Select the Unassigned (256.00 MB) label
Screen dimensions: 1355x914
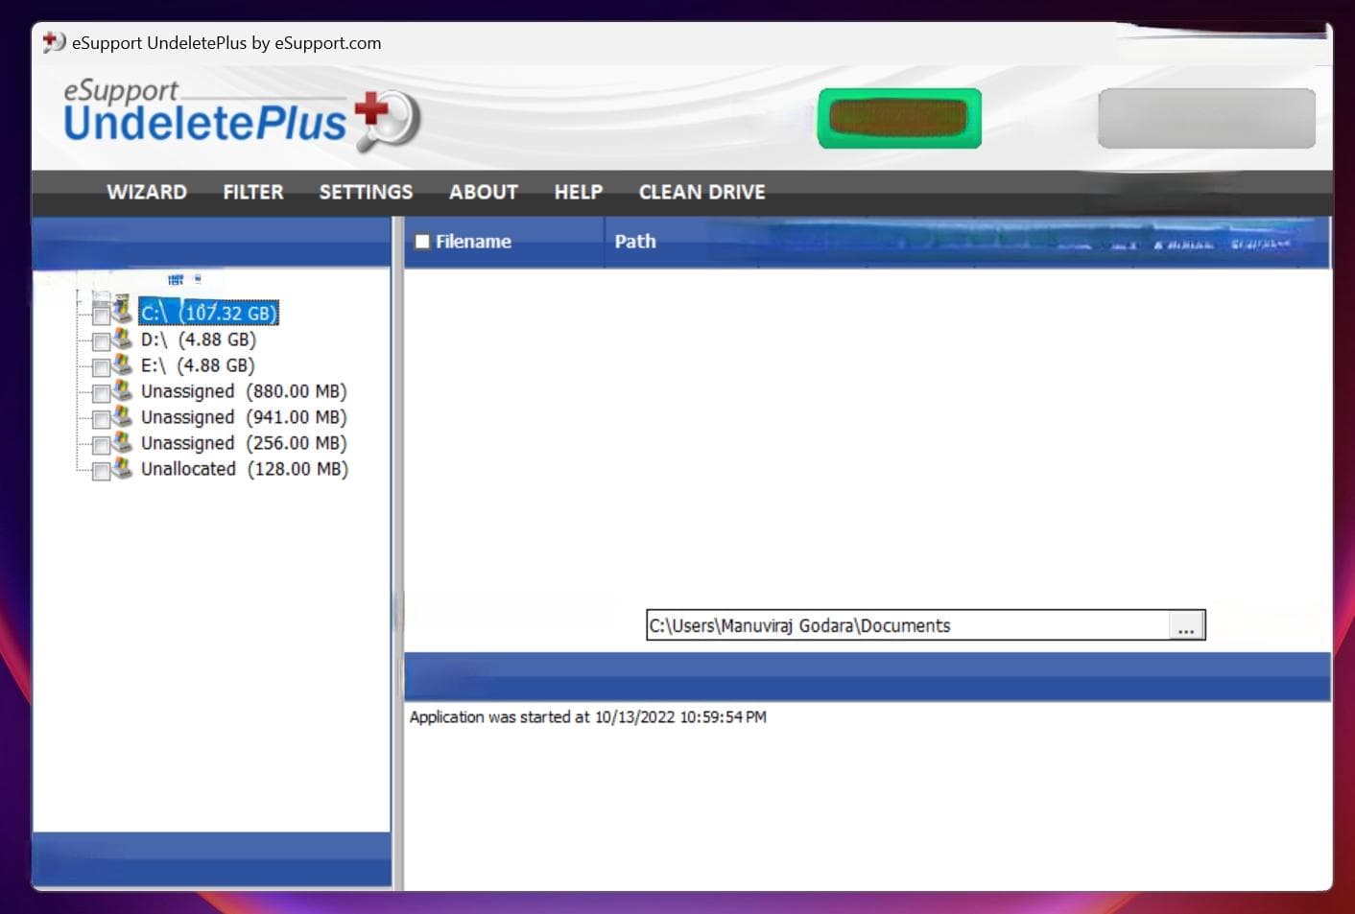click(244, 443)
